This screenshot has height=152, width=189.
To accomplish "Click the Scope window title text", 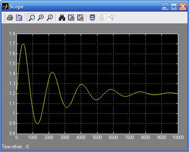I will (x=17, y=7).
